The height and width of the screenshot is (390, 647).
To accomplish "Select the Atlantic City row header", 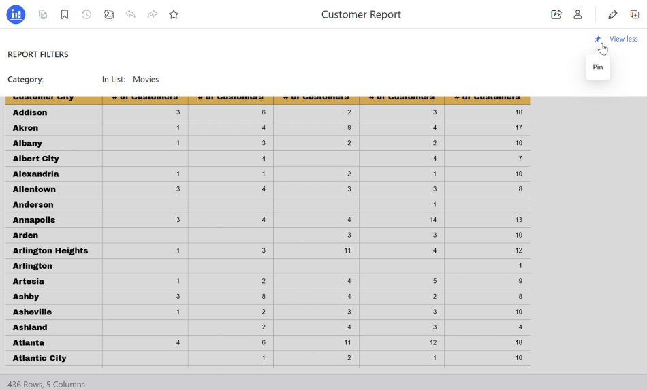I will (54, 358).
